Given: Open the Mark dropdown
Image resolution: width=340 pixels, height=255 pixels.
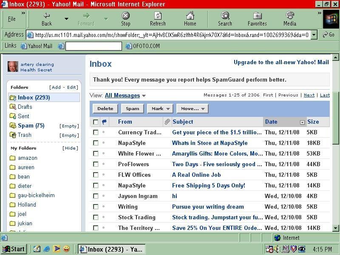Looking at the screenshot, I should [x=160, y=108].
